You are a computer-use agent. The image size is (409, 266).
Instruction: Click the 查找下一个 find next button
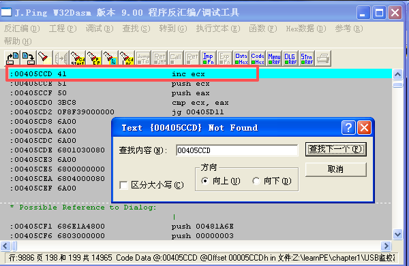click(x=335, y=149)
